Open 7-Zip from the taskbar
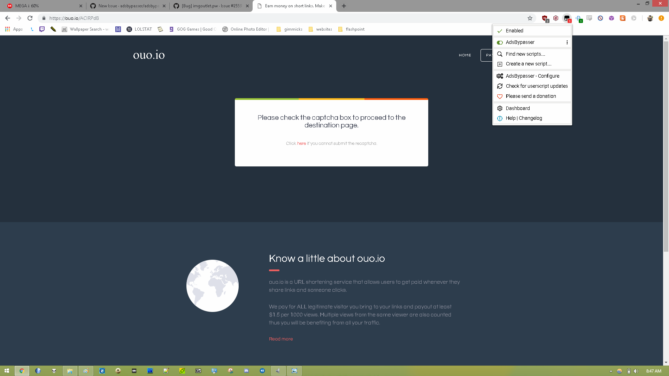The height and width of the screenshot is (376, 669). tap(198, 371)
